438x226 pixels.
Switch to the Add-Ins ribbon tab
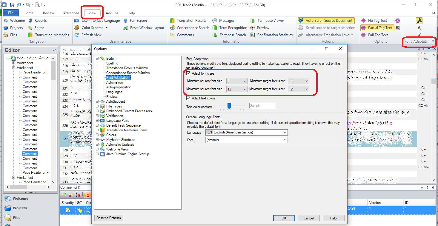(x=112, y=13)
